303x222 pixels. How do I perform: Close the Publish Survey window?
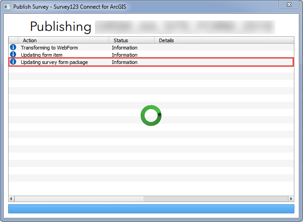[x=289, y=5]
